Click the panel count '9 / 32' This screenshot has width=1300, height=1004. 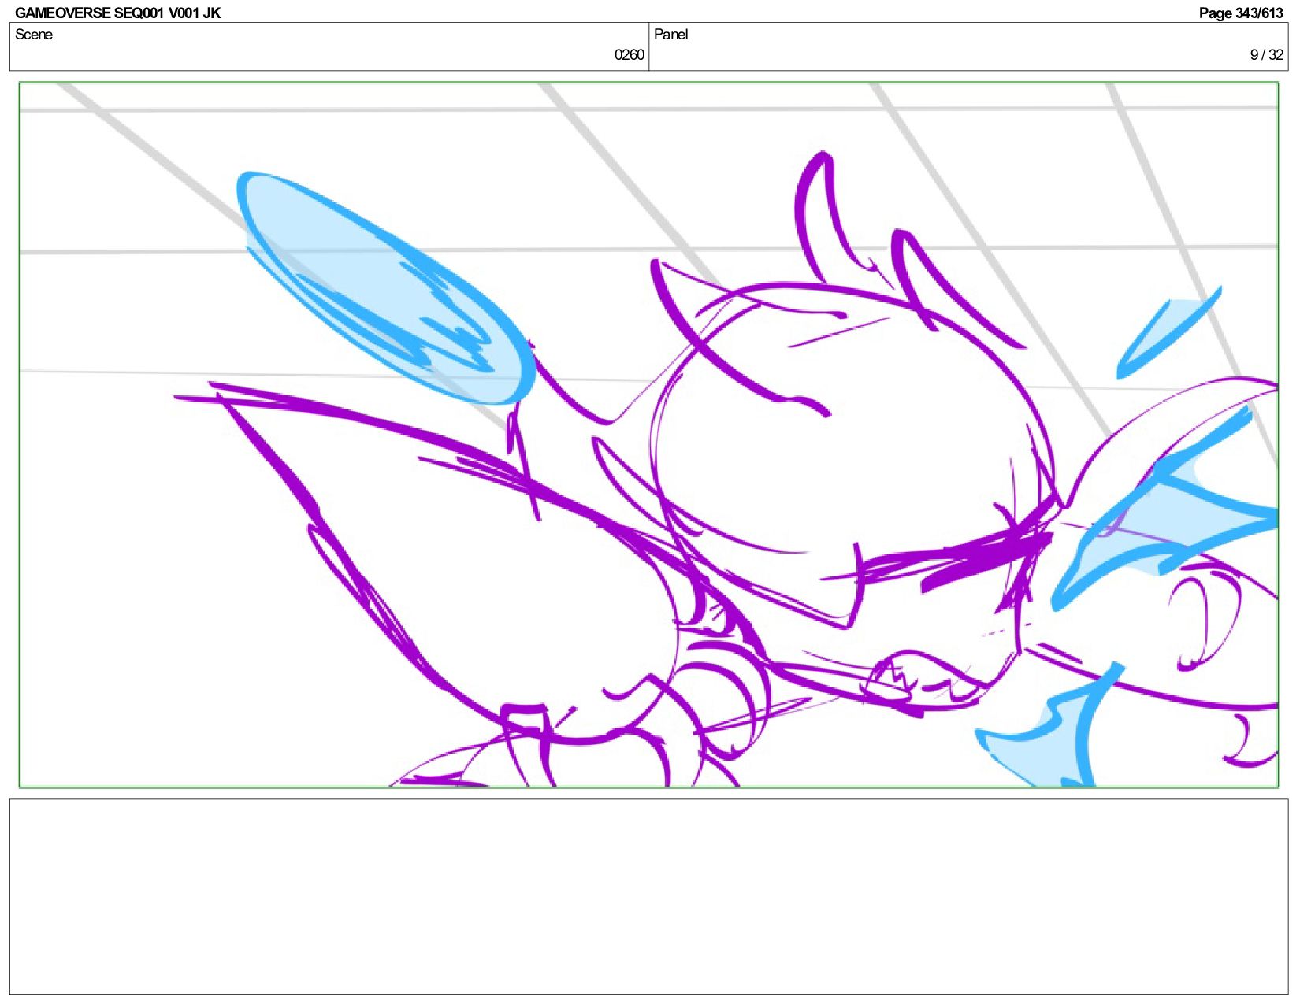point(1266,55)
